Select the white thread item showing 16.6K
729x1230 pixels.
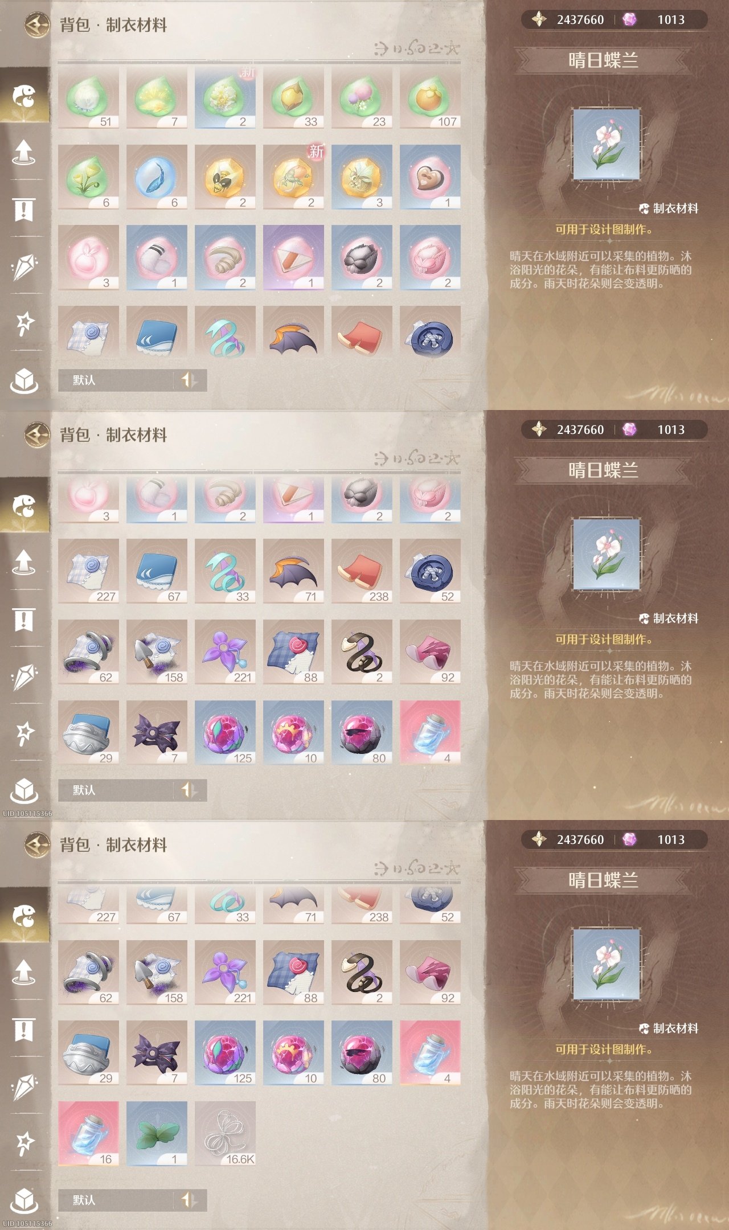pyautogui.click(x=225, y=1133)
